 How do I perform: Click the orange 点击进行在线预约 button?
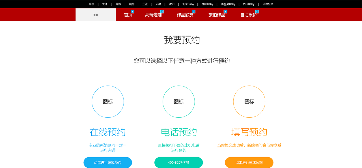(249, 162)
